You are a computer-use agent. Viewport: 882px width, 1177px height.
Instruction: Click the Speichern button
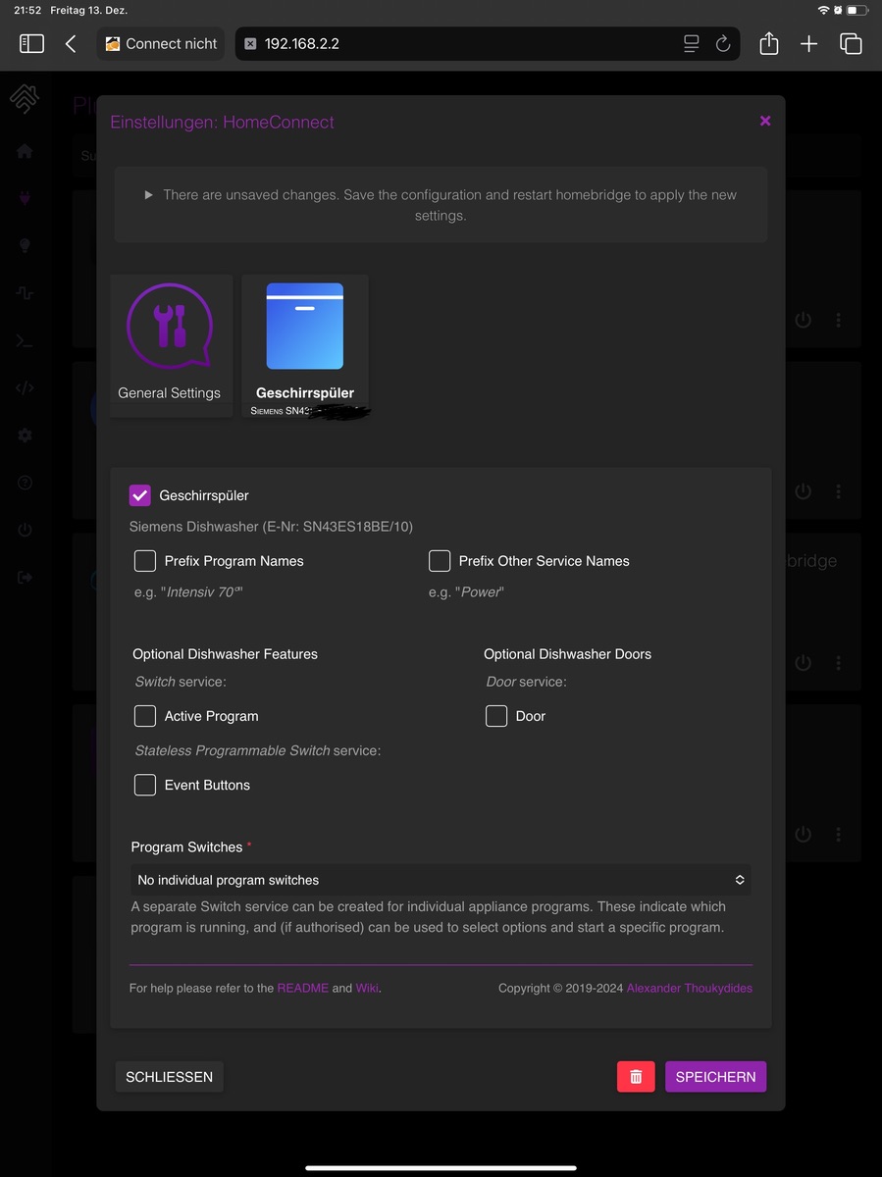coord(715,1076)
